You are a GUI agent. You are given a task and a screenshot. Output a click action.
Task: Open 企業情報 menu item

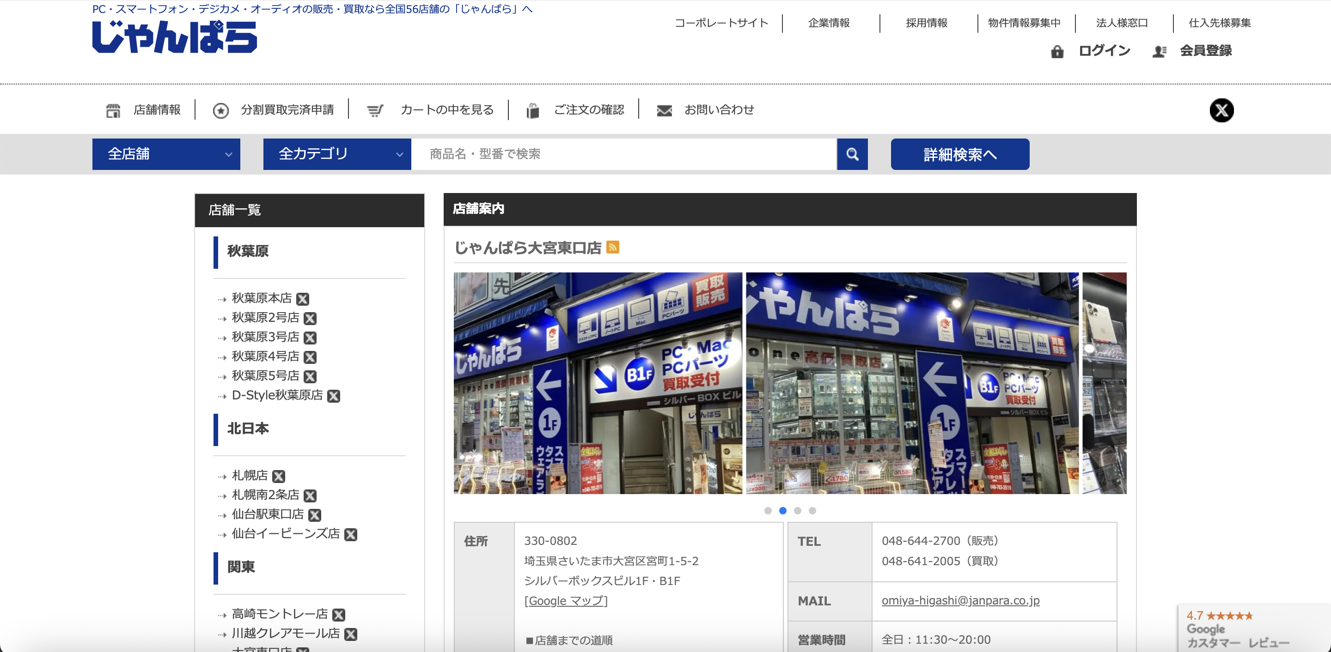click(x=829, y=23)
